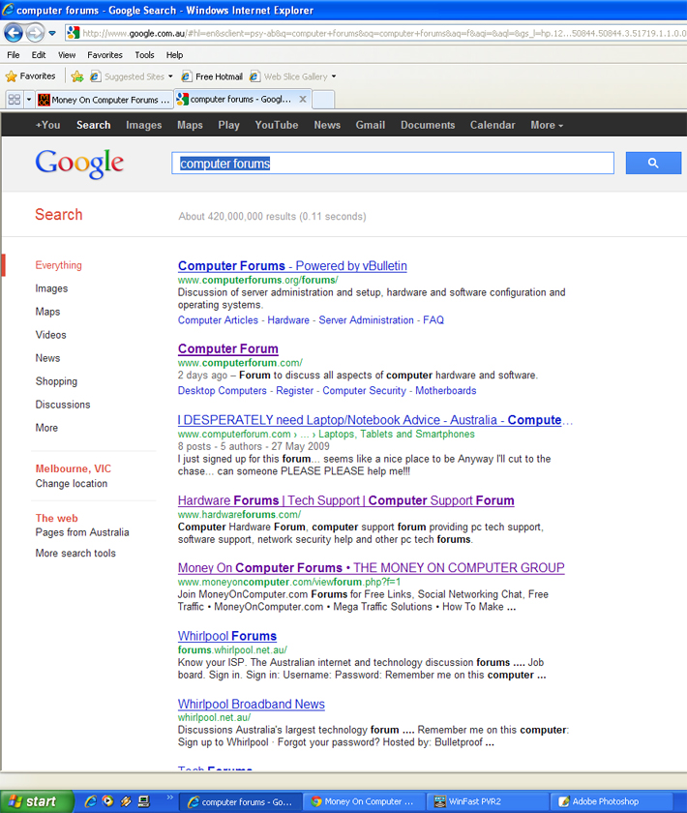Expand the quick launch chevron
The width and height of the screenshot is (687, 813).
169,798
